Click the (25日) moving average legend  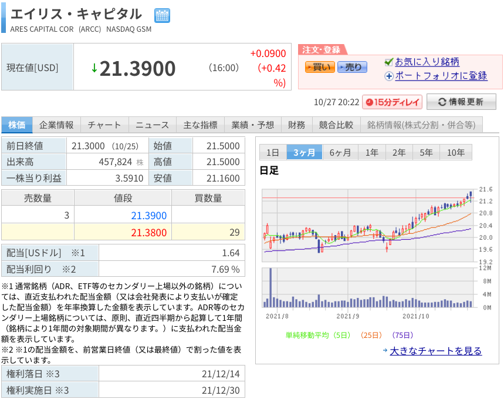371,335
